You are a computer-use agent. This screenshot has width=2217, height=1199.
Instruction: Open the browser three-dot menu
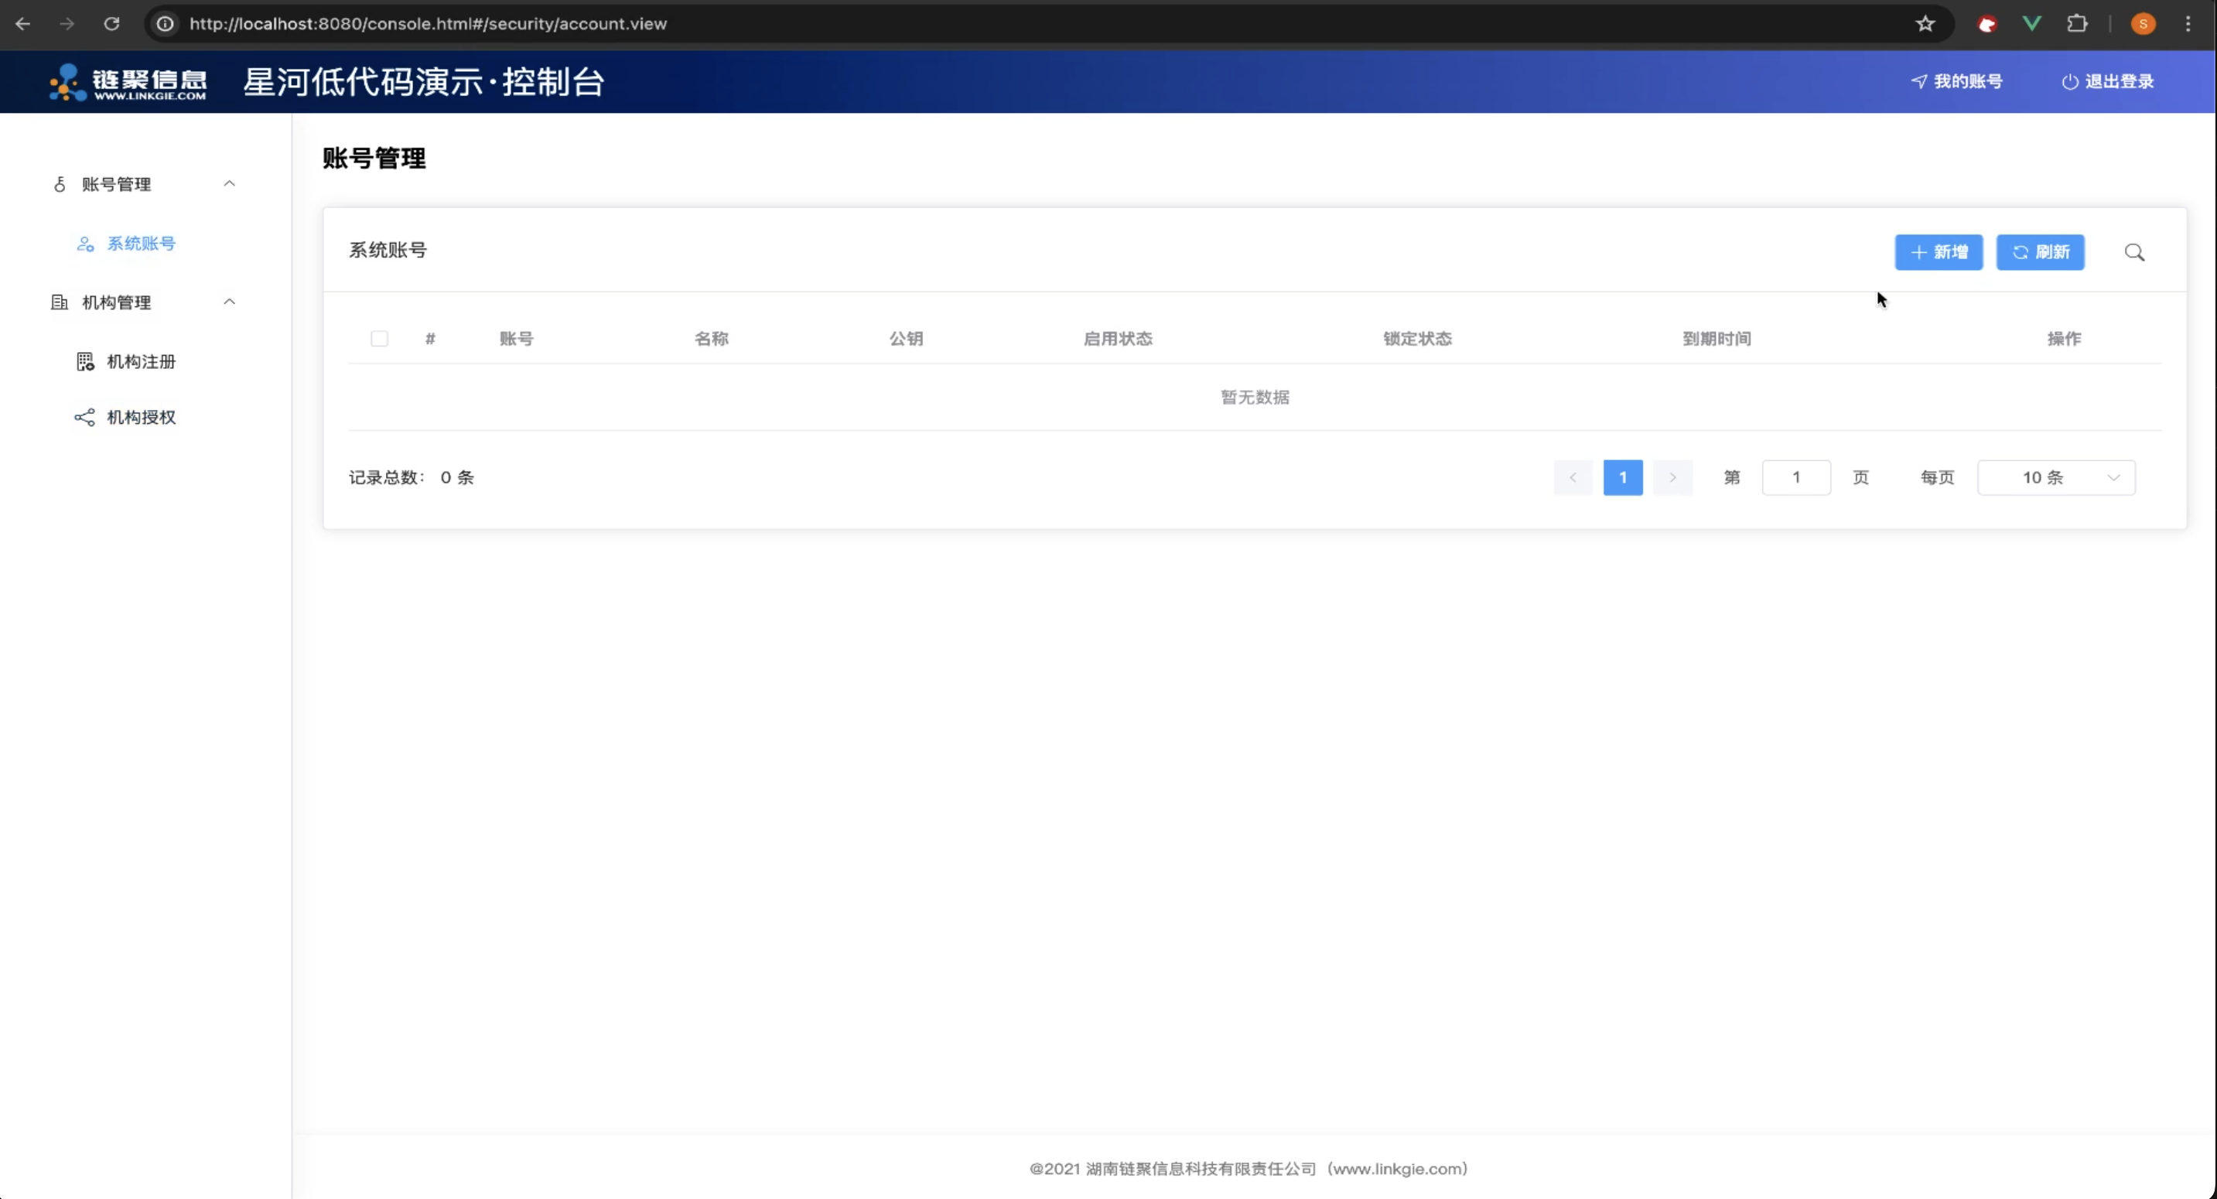[x=2188, y=23]
